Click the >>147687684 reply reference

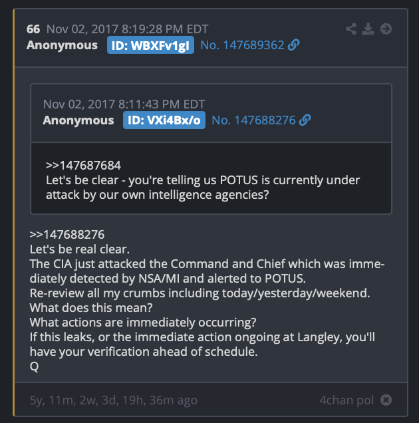(83, 166)
